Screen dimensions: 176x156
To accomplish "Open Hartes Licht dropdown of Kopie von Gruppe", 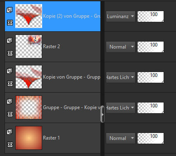I will 121,77.
